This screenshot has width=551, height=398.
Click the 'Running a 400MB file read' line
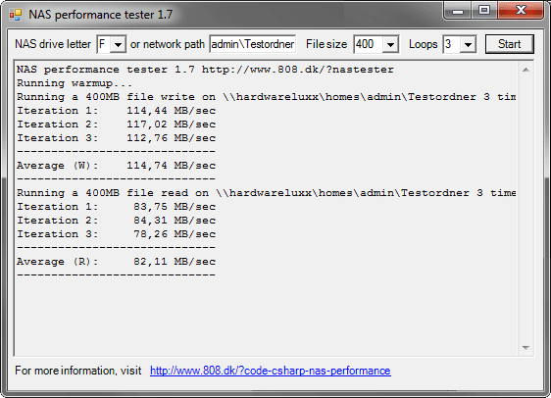[x=267, y=193]
